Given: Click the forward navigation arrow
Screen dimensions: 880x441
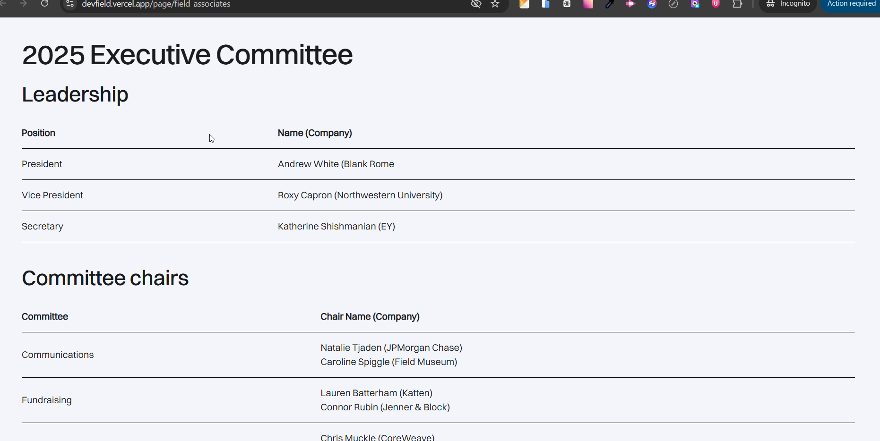Looking at the screenshot, I should [x=23, y=4].
